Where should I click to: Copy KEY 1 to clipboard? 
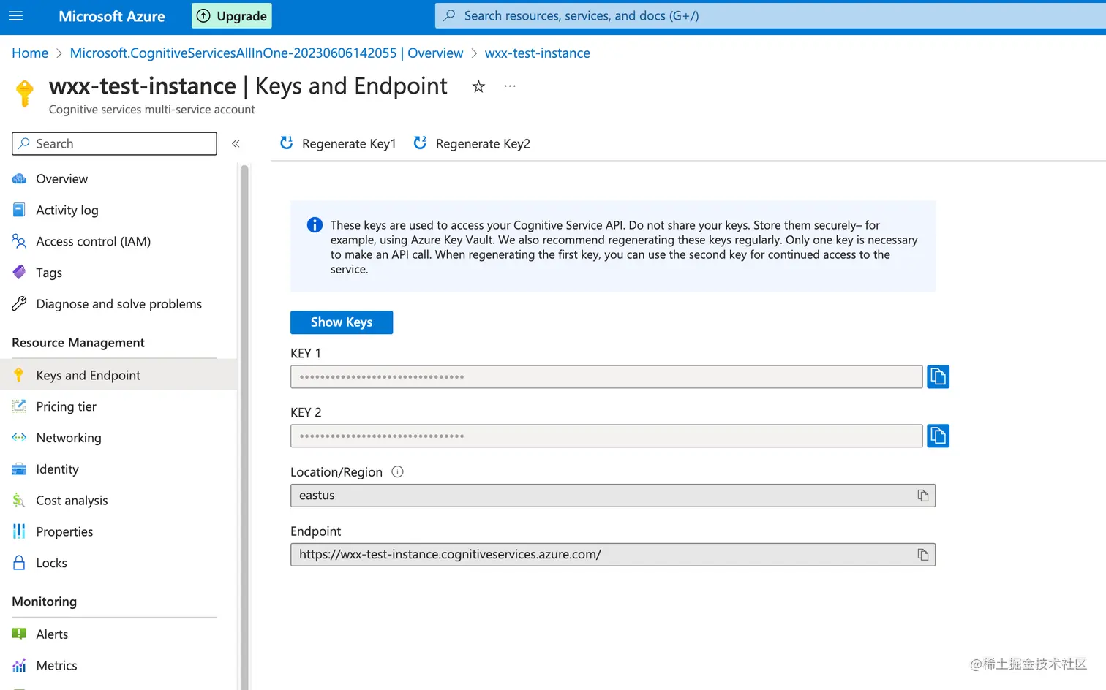(938, 377)
